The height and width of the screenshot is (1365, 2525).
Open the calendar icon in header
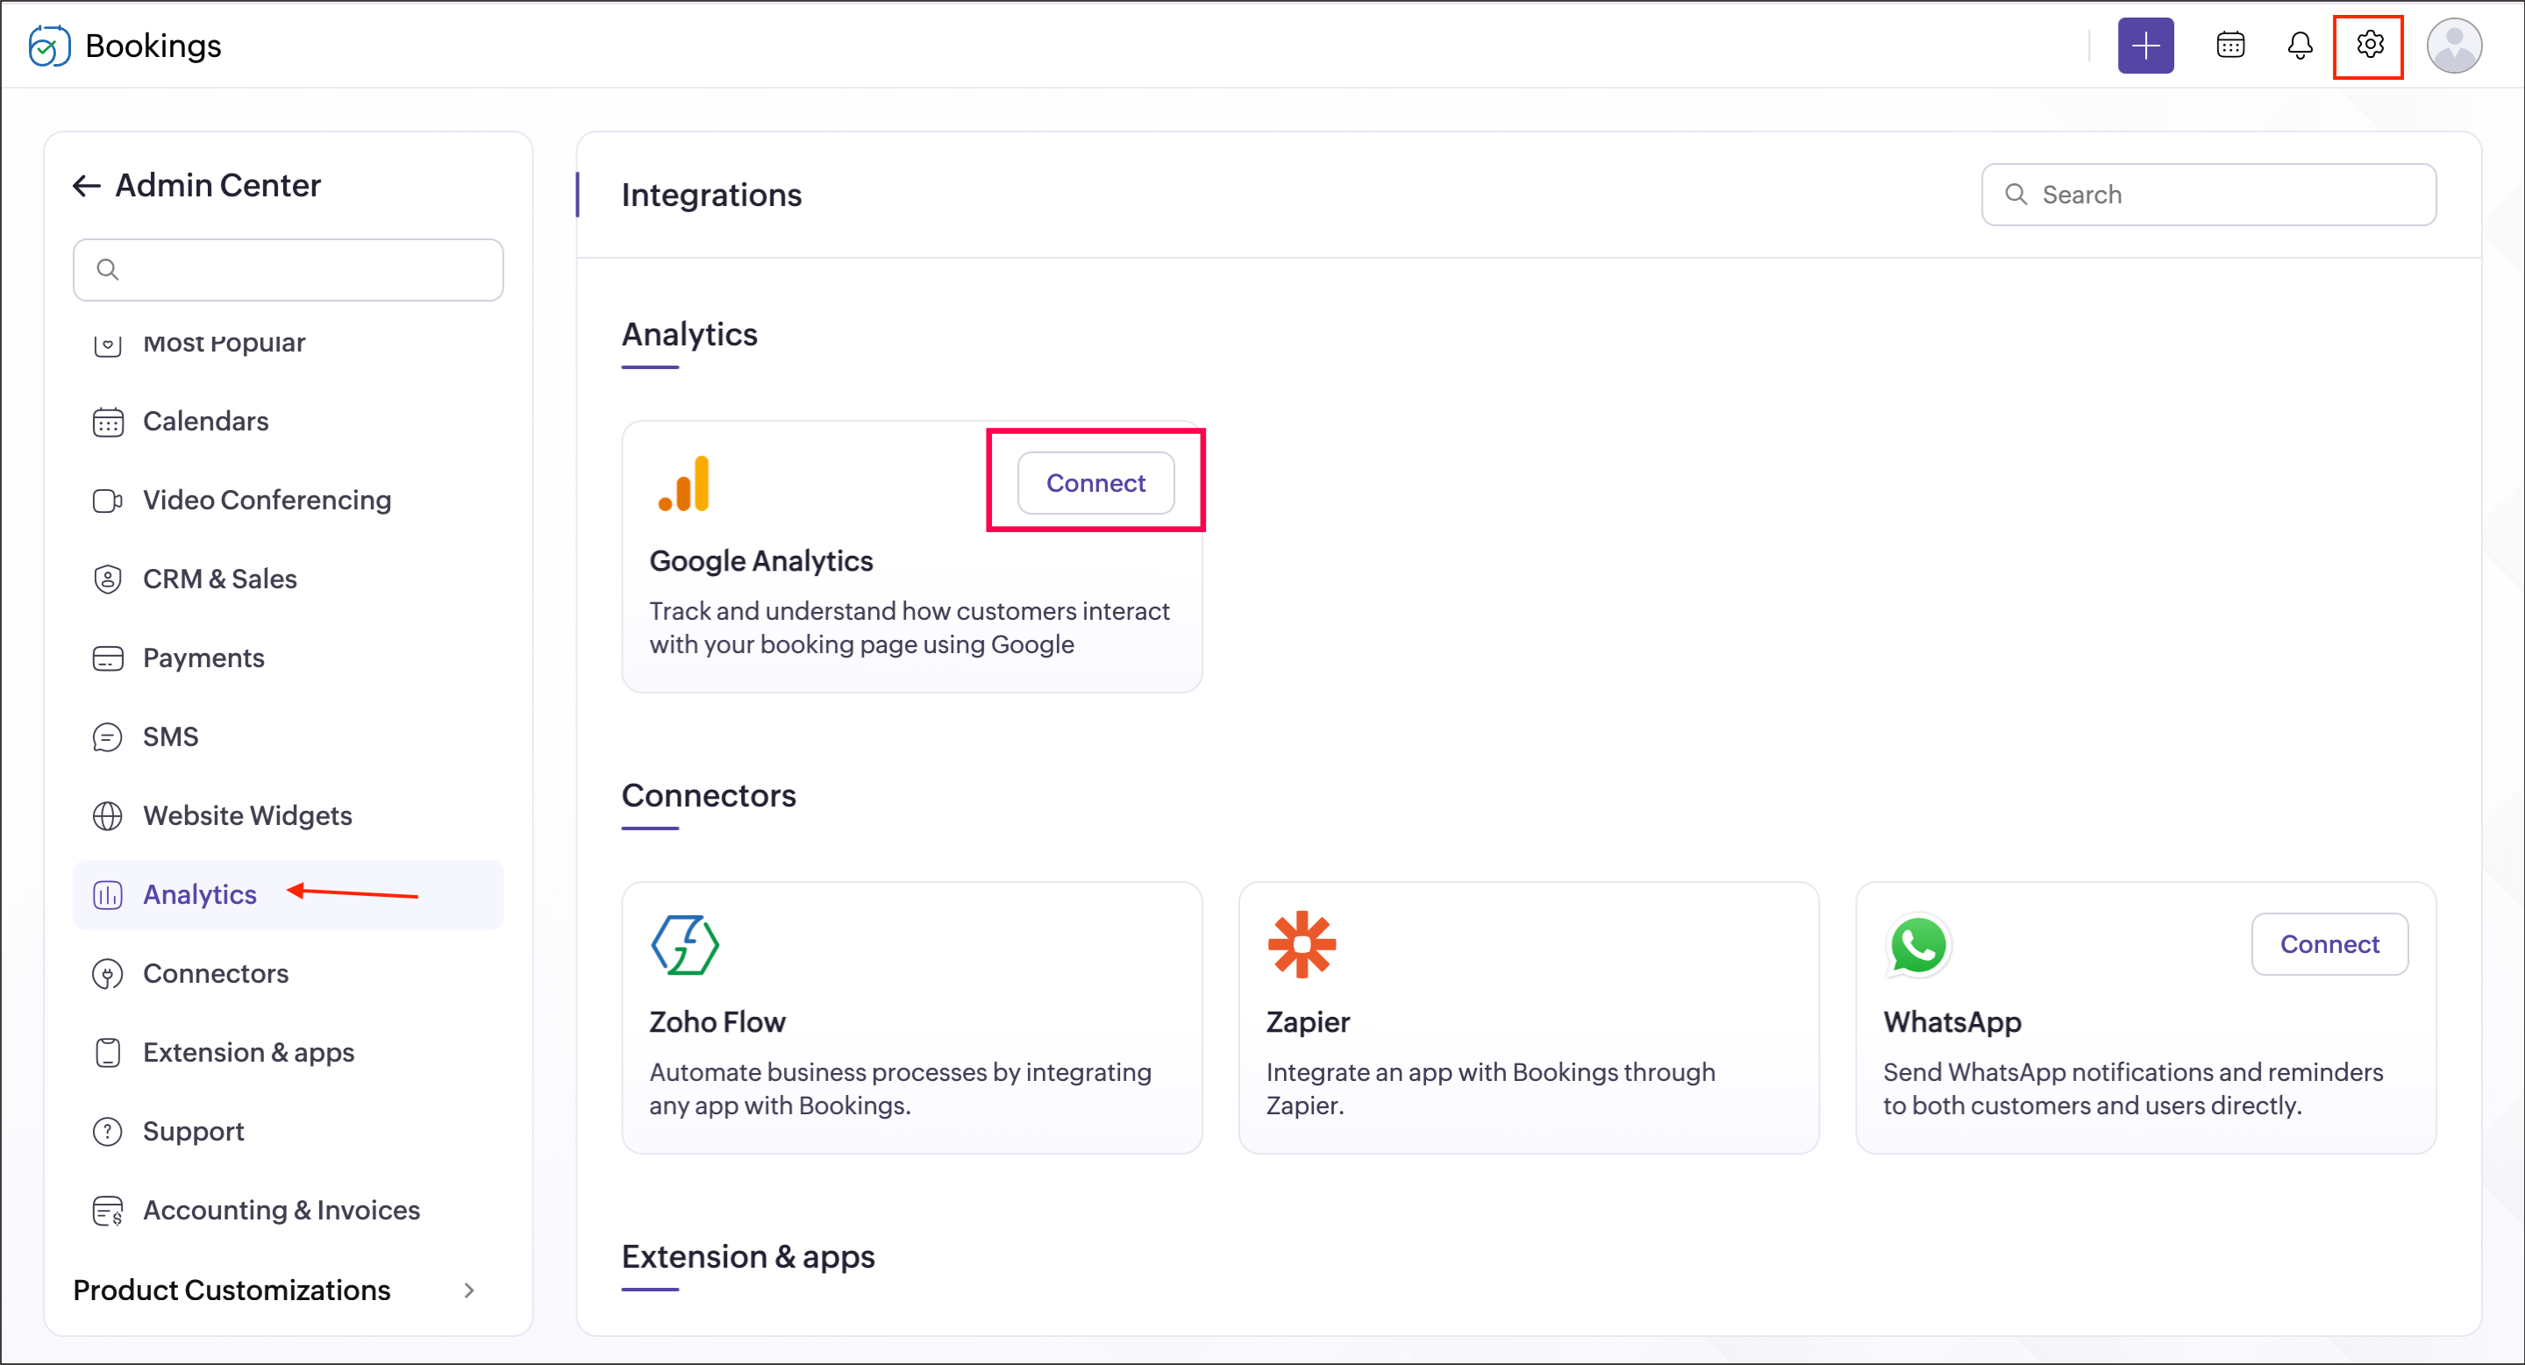point(2230,46)
